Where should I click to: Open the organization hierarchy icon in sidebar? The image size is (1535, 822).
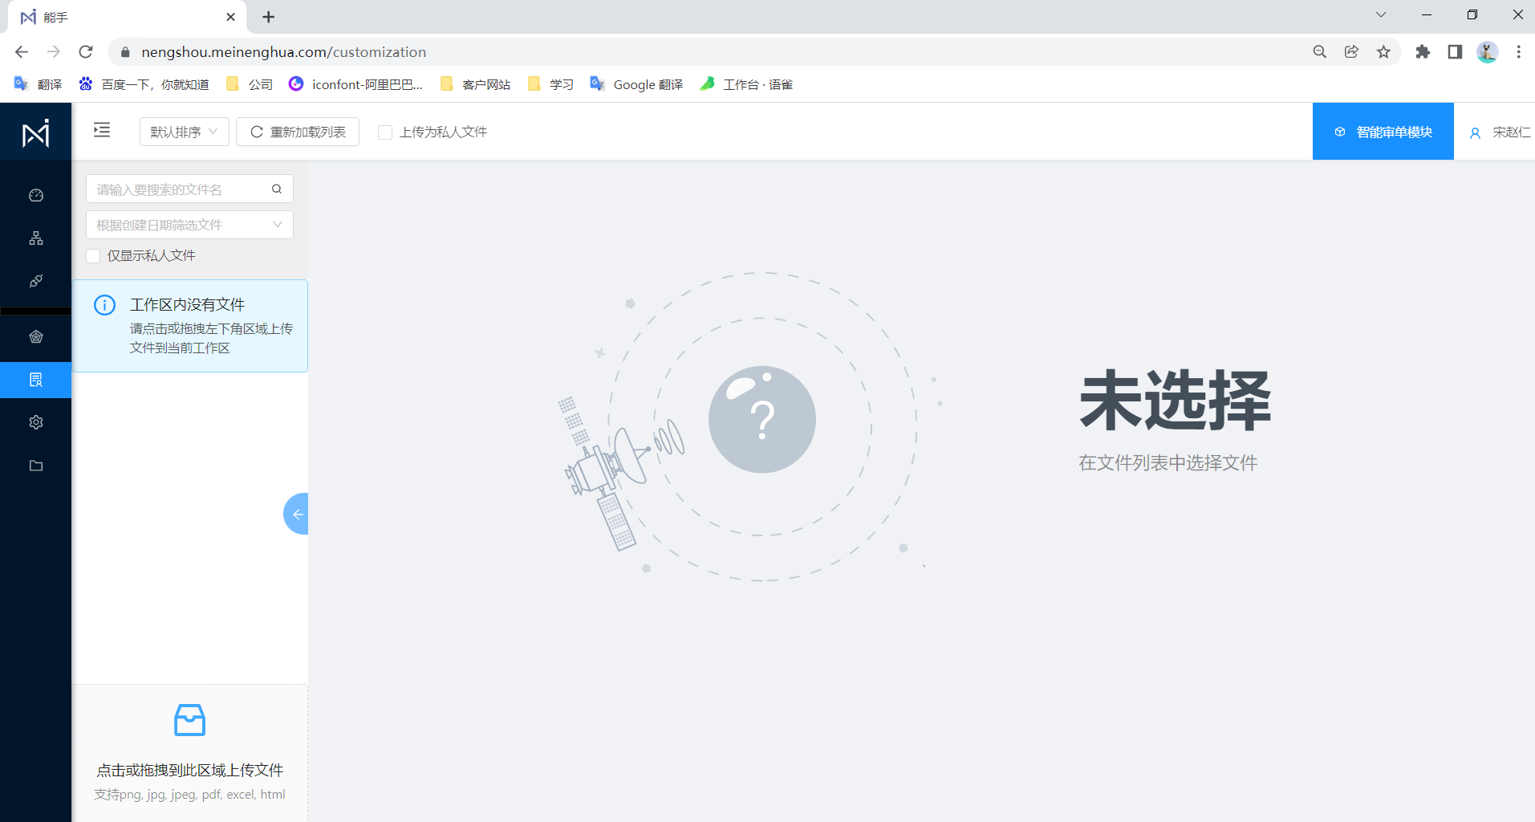36,238
